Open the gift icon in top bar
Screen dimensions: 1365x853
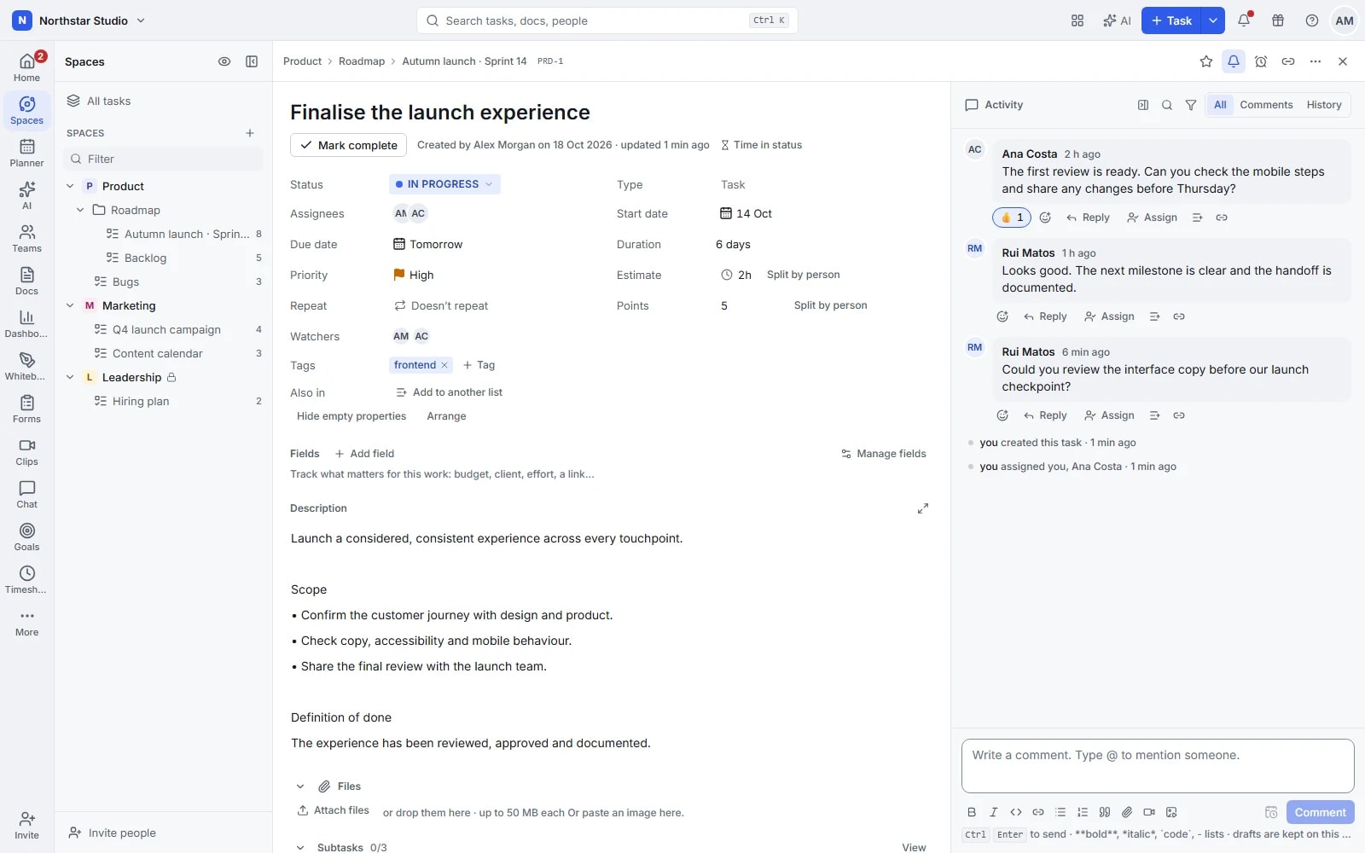coord(1278,20)
